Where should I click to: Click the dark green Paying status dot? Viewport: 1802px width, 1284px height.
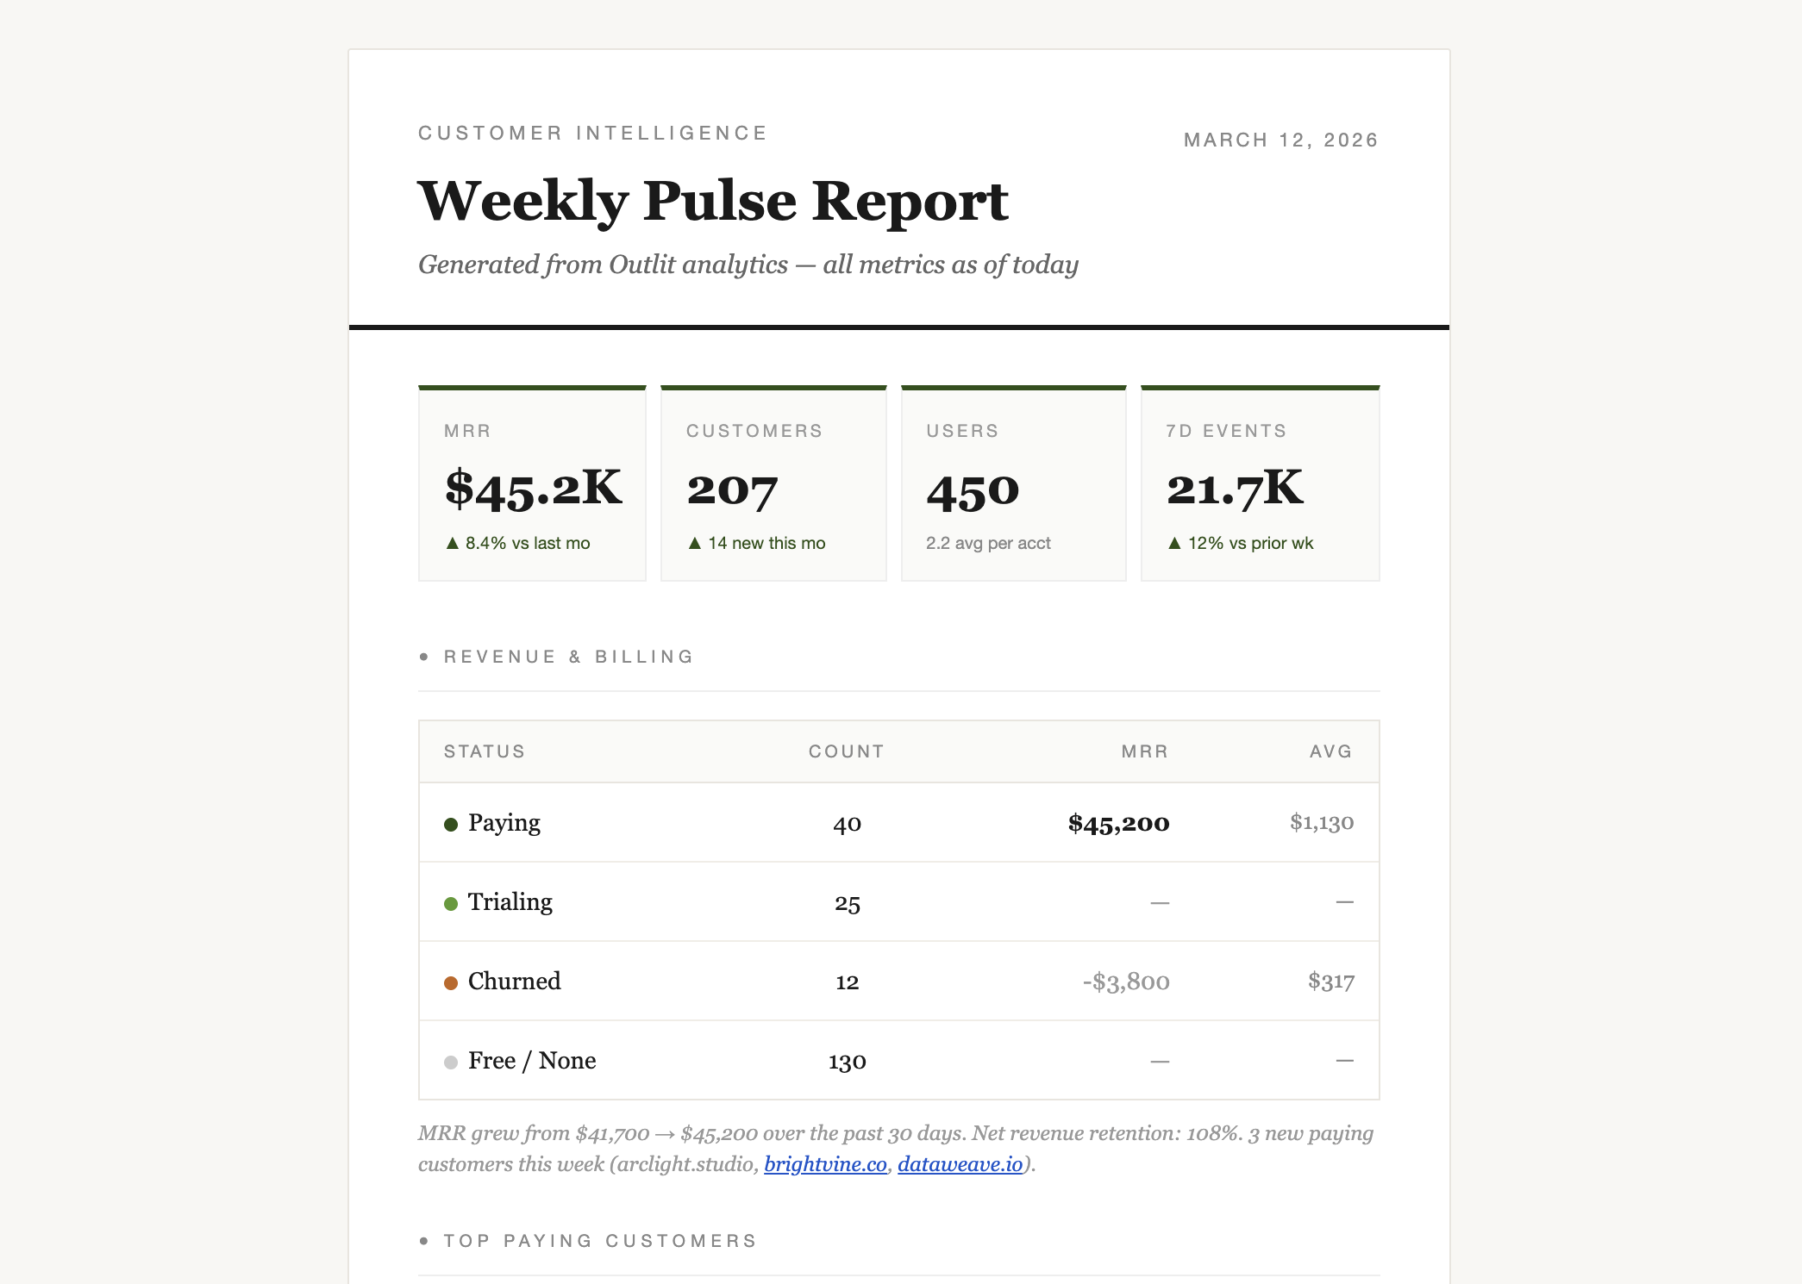[450, 825]
